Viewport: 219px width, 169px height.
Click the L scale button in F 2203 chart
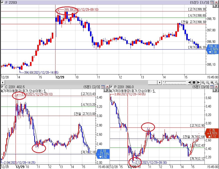click(214, 6)
